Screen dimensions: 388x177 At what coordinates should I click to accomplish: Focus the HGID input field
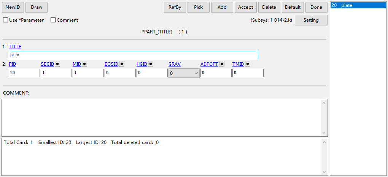point(152,73)
